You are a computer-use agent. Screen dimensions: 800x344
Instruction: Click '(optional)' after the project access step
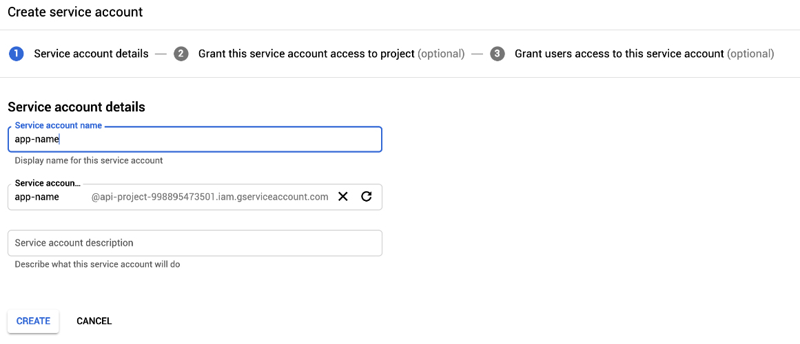[441, 54]
